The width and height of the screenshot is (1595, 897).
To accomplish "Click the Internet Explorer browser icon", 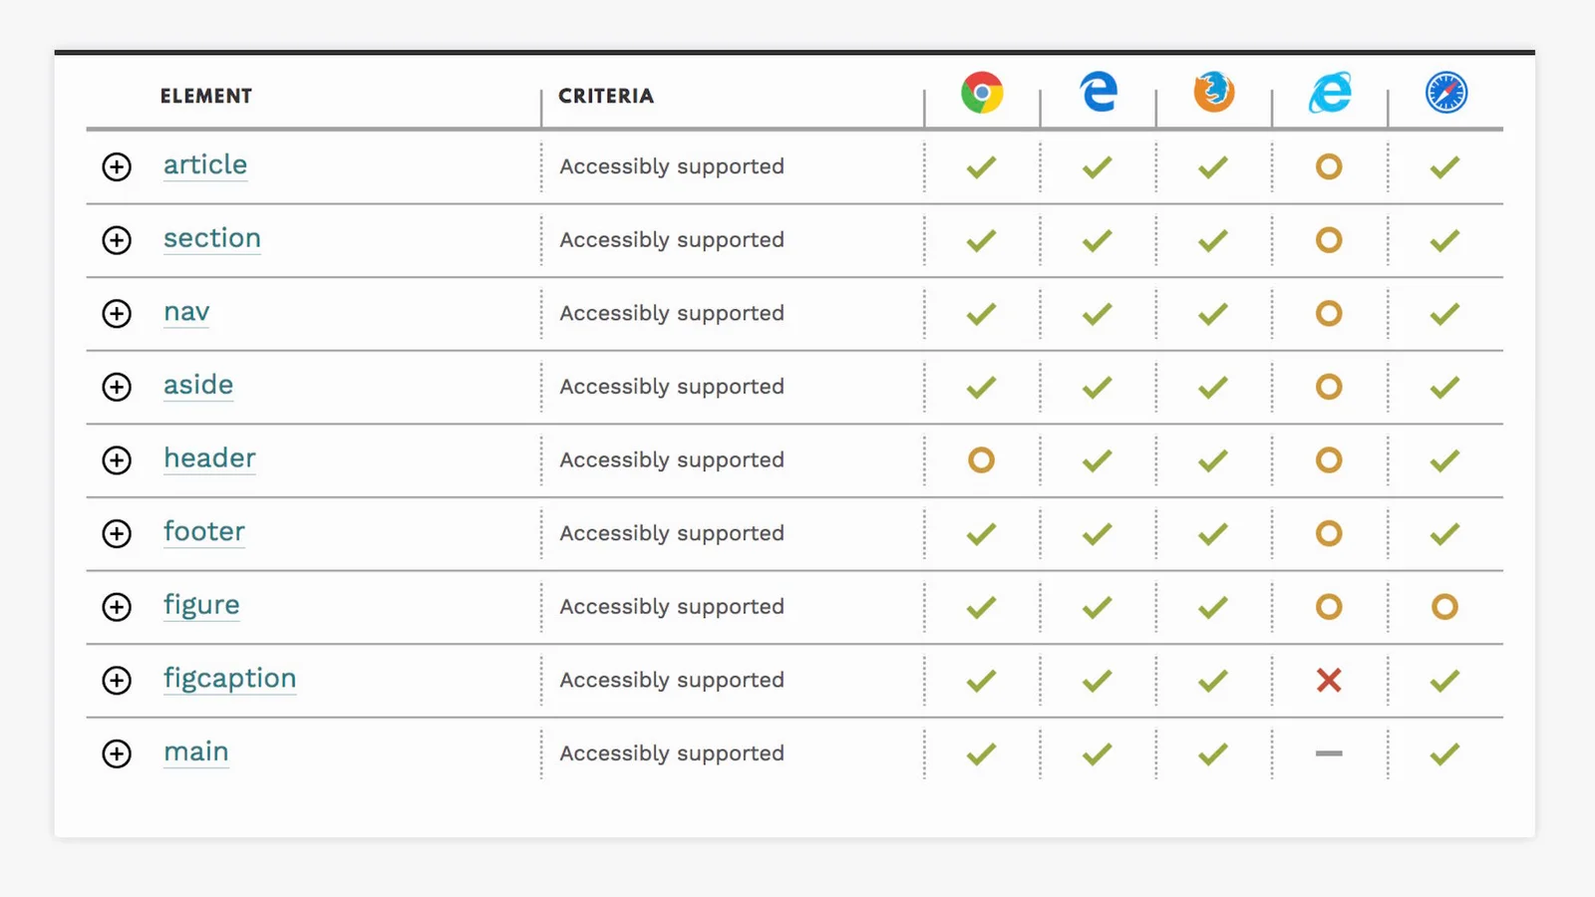I will 1329,93.
